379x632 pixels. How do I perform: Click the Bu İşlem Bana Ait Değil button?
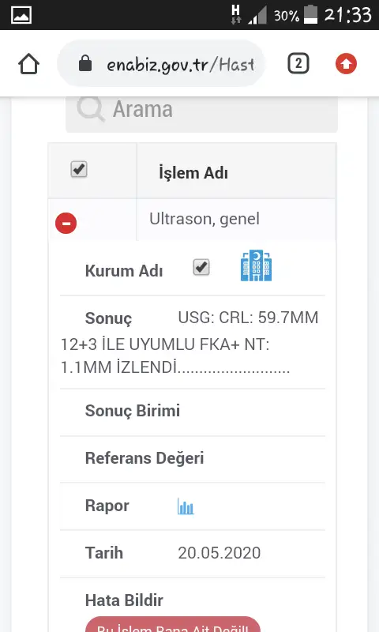coord(173,624)
